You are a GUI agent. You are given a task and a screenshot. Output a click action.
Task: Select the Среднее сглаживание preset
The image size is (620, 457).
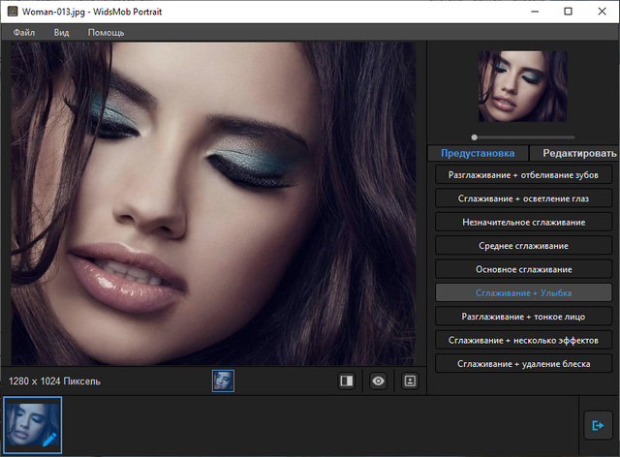point(523,245)
